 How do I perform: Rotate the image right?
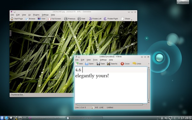click(x=111, y=19)
